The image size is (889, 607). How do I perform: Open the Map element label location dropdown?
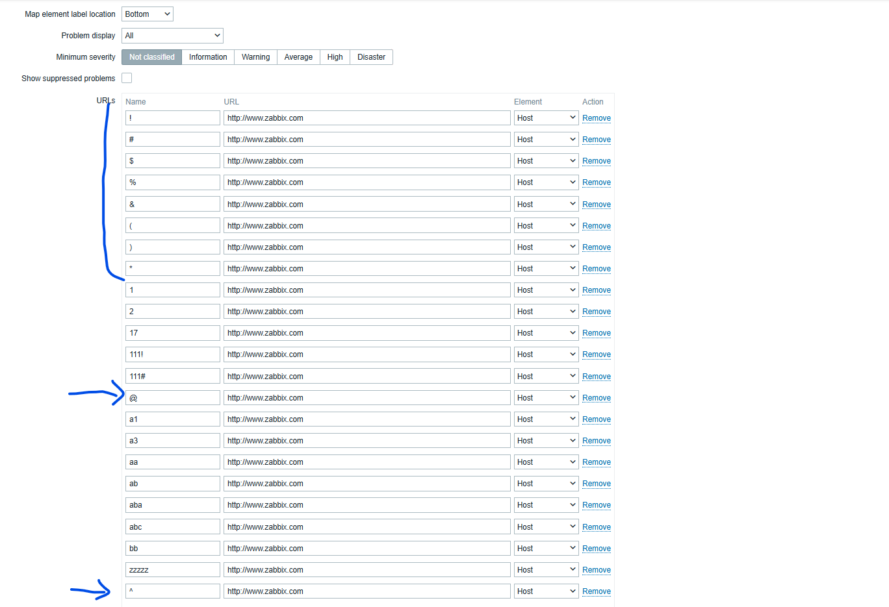(x=148, y=14)
